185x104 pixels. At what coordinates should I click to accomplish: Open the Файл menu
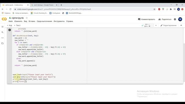pos(10,21)
